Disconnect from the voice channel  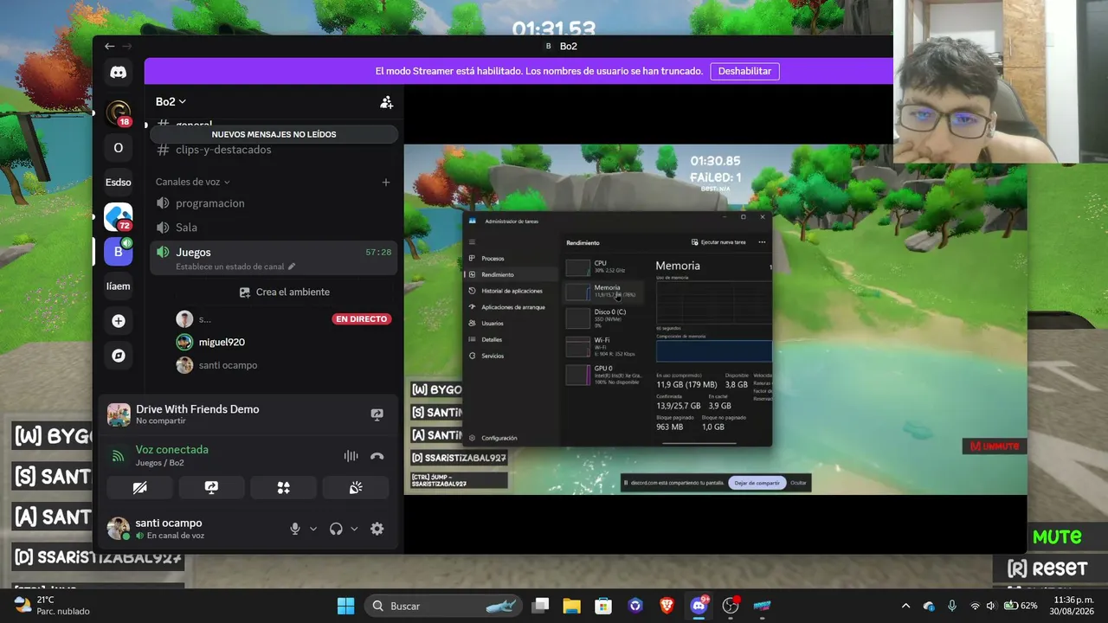tap(377, 456)
